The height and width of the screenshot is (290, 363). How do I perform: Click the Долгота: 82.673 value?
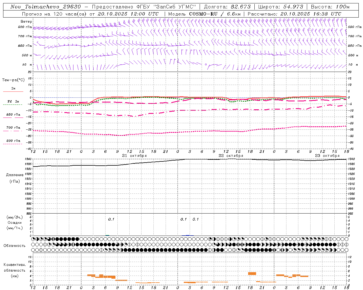point(227,7)
